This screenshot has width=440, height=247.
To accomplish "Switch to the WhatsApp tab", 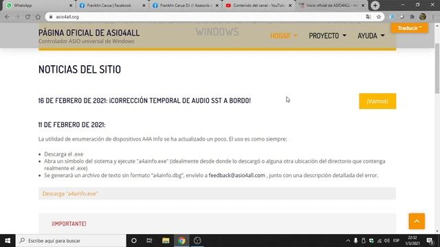I will click(x=38, y=5).
